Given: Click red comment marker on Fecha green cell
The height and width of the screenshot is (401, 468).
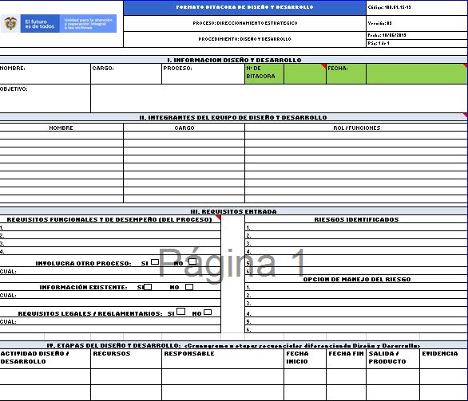Looking at the screenshot, I should point(466,65).
